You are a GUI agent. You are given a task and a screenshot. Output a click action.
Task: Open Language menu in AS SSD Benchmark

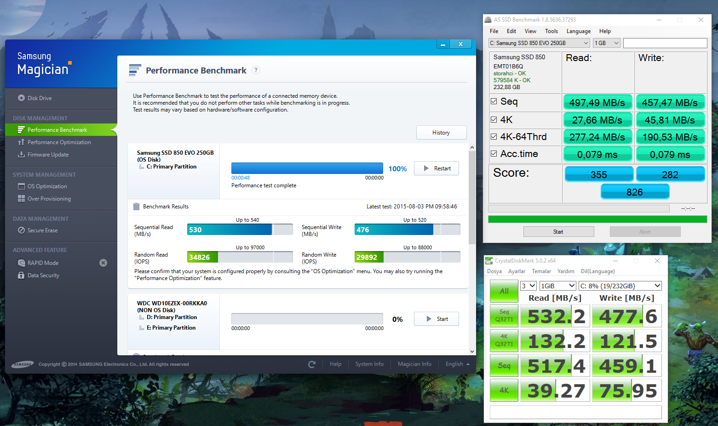click(579, 31)
